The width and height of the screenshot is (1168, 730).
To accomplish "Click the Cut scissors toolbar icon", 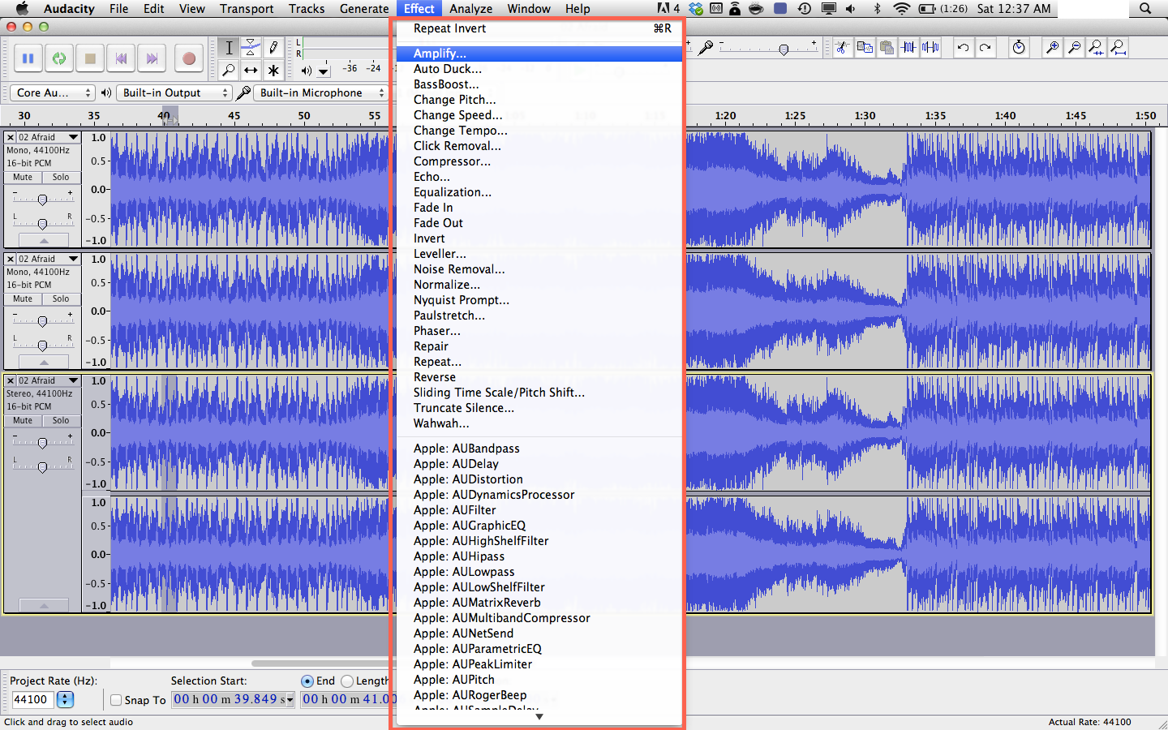I will click(843, 48).
